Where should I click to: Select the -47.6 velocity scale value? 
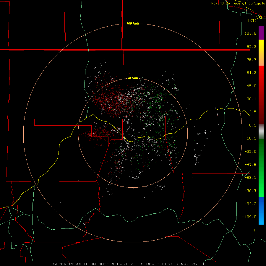point(250,164)
